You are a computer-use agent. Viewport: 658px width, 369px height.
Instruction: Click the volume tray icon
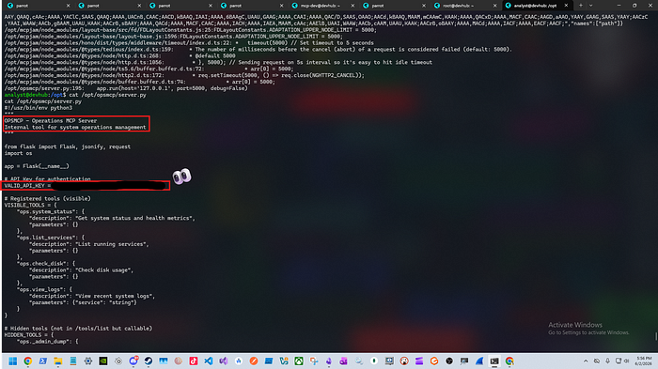pos(627,361)
